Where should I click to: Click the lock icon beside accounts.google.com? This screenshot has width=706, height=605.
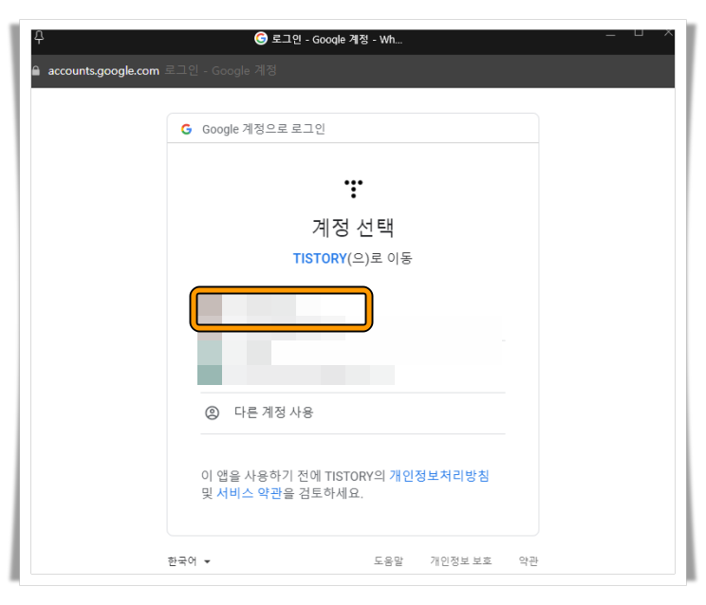coord(36,70)
